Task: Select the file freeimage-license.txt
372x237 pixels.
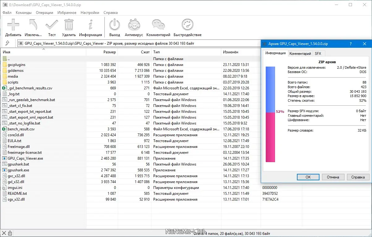Action: pyautogui.click(x=25, y=153)
